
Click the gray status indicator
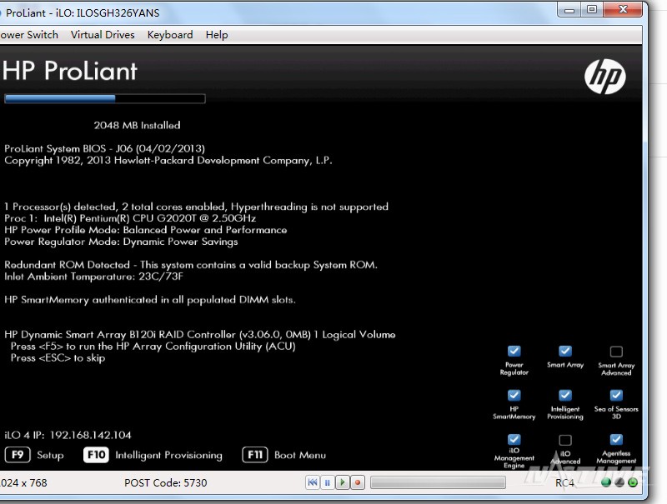tap(619, 482)
